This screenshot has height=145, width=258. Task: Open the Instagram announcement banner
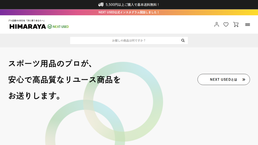coord(129,12)
